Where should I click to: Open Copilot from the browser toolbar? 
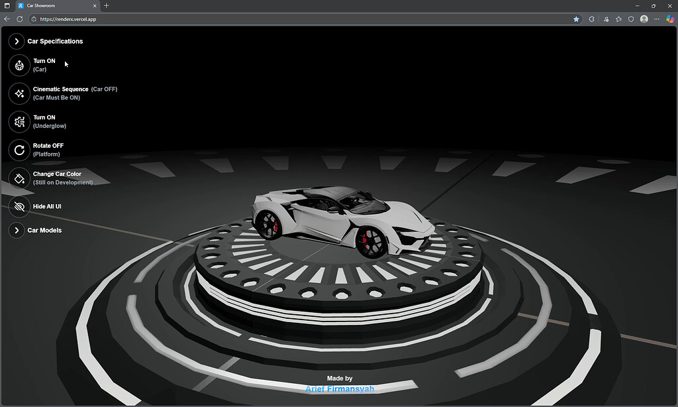[670, 19]
